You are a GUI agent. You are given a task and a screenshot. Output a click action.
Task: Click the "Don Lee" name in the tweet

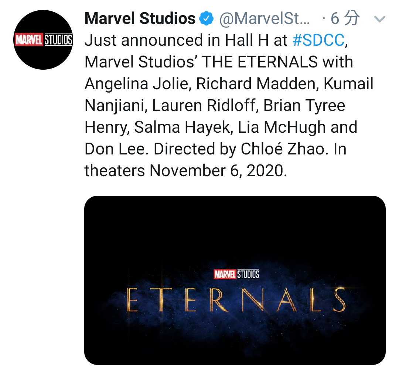coord(116,149)
